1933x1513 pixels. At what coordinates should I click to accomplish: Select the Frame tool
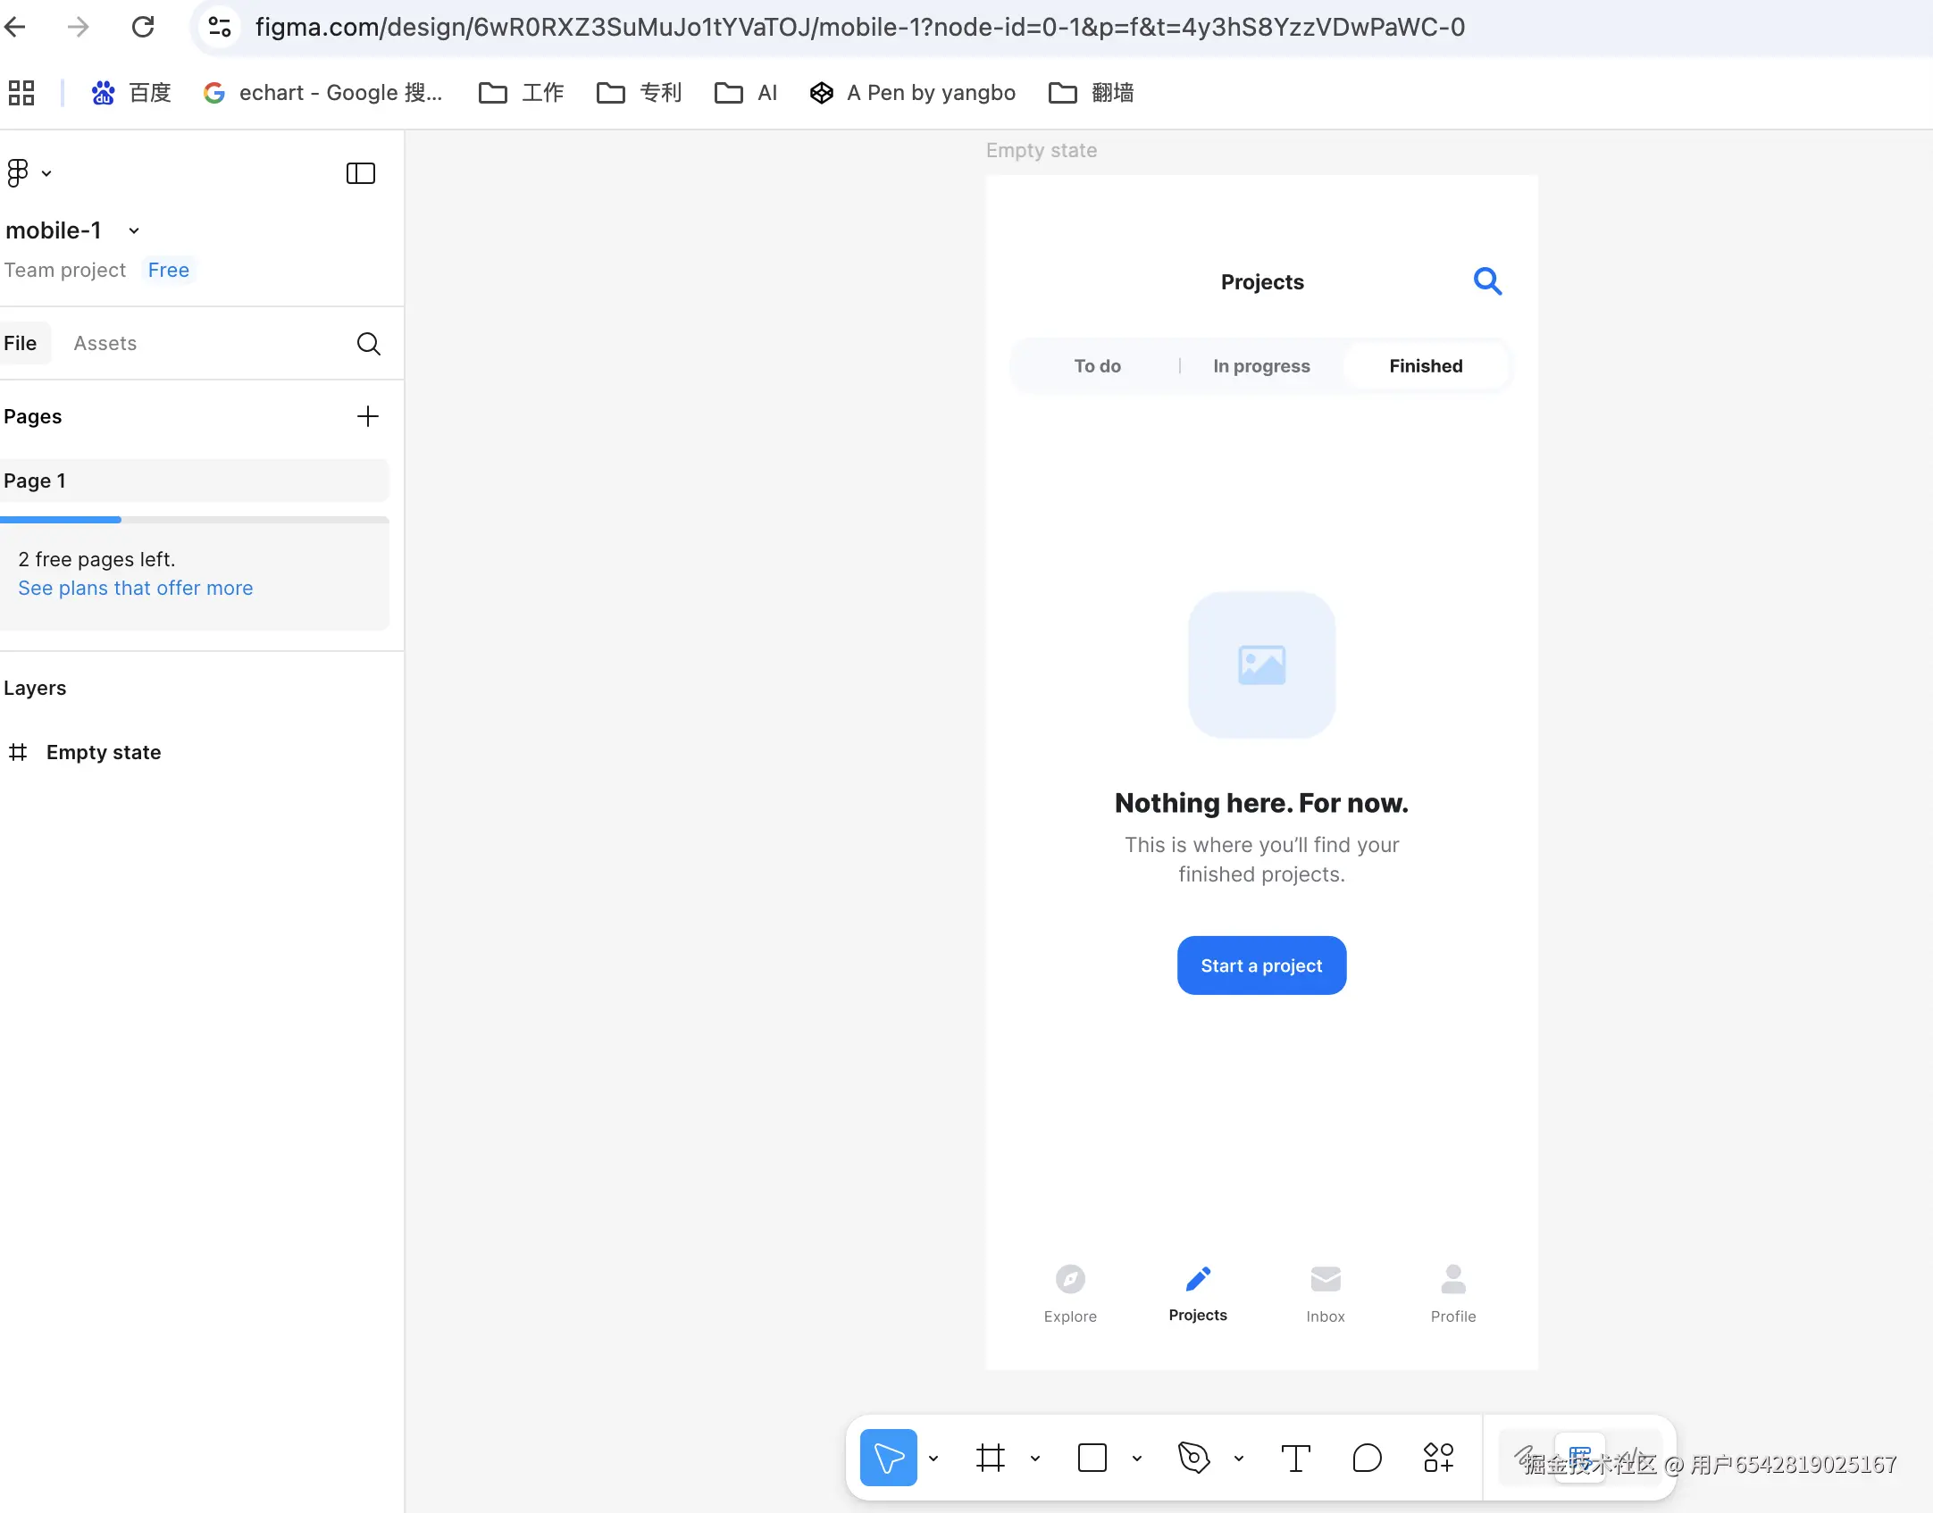990,1458
